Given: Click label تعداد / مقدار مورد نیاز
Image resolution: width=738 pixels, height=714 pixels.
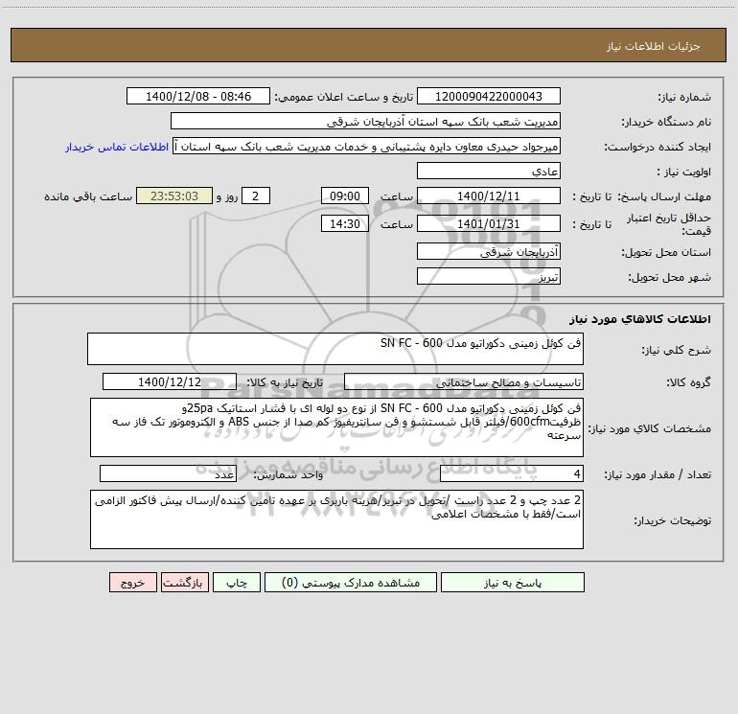Looking at the screenshot, I should [x=657, y=475].
